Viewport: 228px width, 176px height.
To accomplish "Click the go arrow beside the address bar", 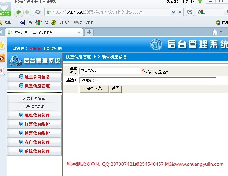I will [180, 12].
